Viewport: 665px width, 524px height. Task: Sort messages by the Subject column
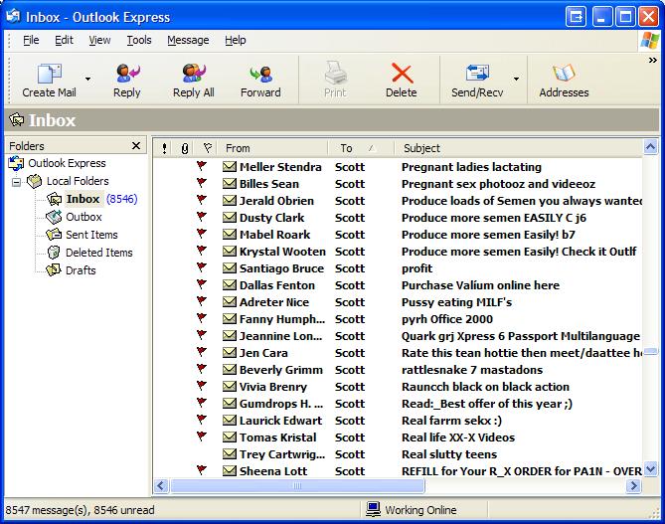518,148
